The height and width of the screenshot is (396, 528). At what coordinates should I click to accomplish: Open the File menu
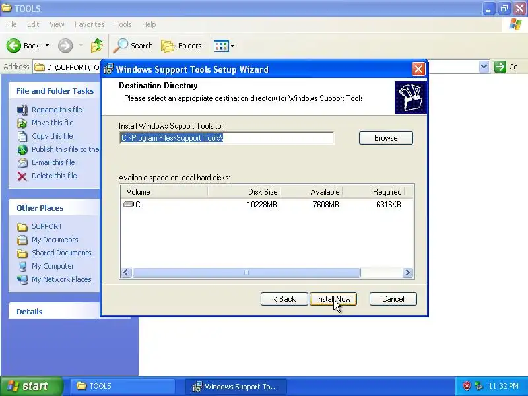[x=11, y=24]
